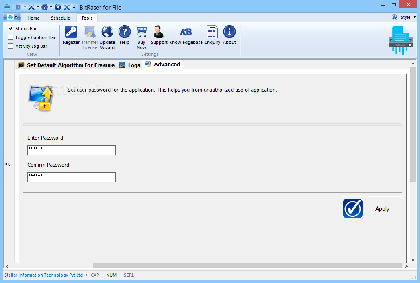Select the Tools ribbon tab
Viewport: 420px width, 283px height.
pos(87,18)
